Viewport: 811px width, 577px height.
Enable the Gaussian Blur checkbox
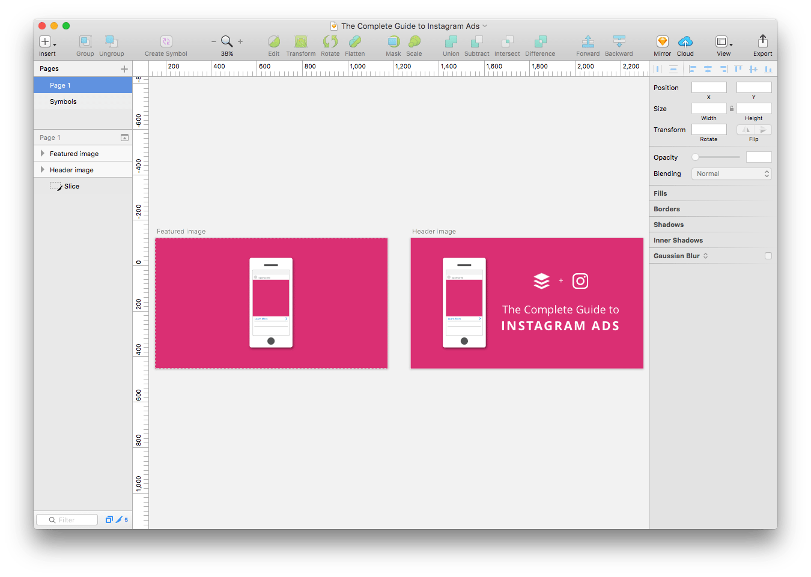click(768, 256)
